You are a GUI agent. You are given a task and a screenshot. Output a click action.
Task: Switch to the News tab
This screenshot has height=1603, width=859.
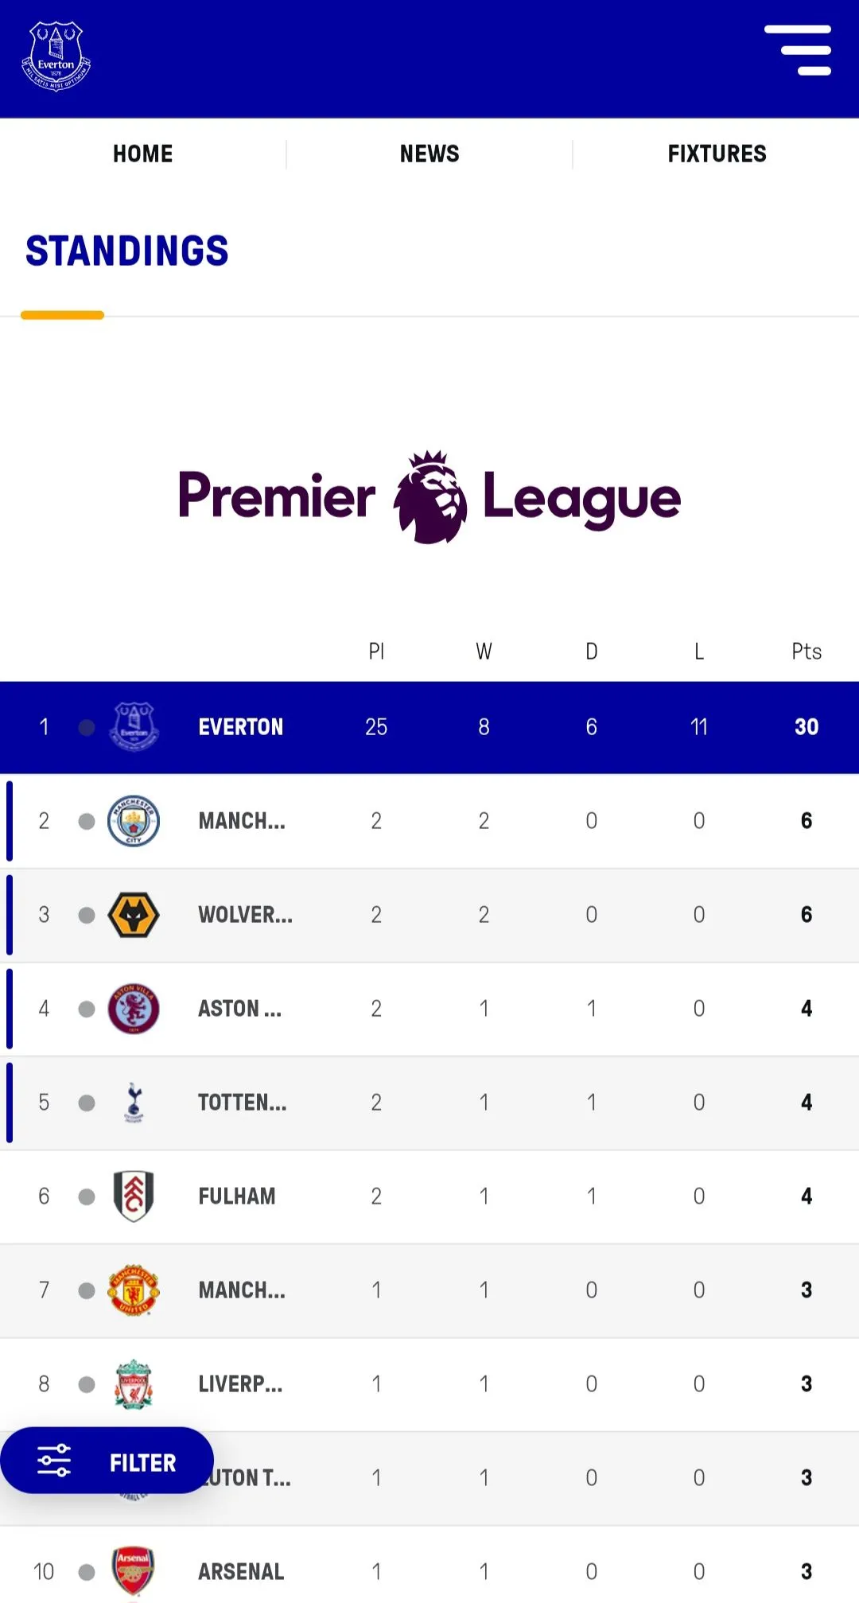[x=429, y=154]
